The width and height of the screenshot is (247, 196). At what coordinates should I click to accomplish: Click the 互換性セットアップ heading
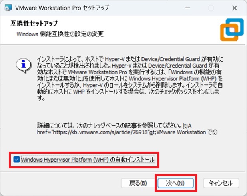pos(34,23)
